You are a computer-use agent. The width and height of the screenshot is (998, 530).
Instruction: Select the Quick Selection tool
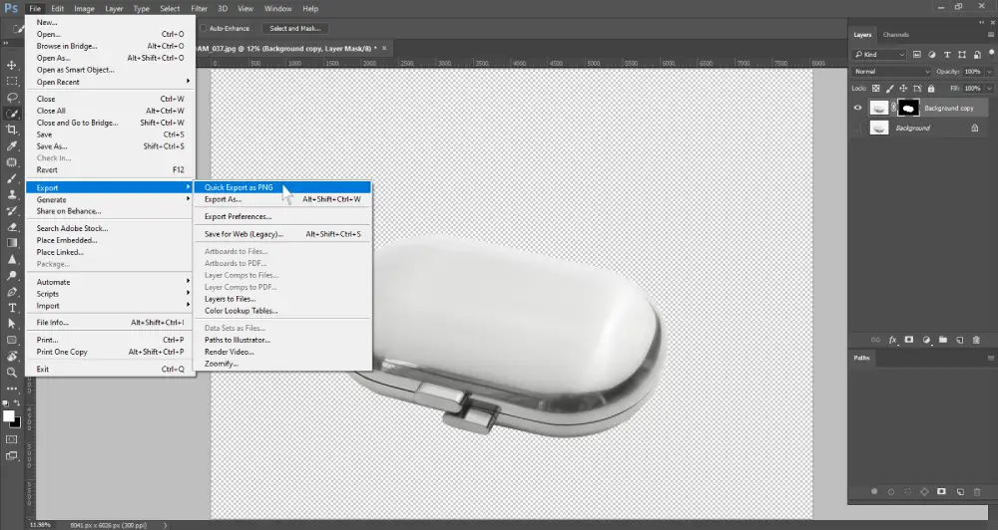click(12, 114)
